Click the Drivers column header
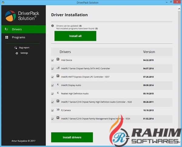Viewport: 182px width, 147px height. pyautogui.click(x=65, y=52)
